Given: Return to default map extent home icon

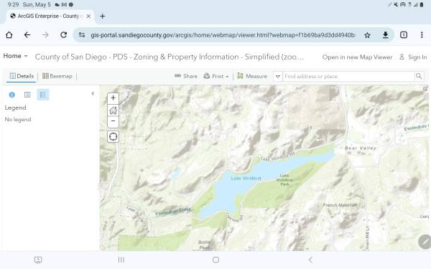Looking at the screenshot, I should pyautogui.click(x=113, y=110).
